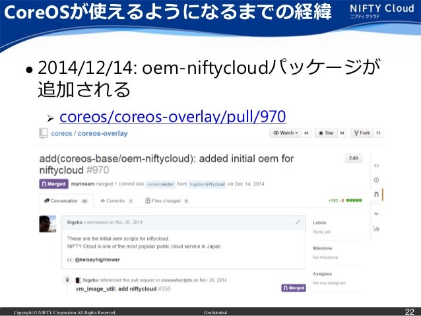Click the NIFTY Cloud logo

[x=382, y=11]
